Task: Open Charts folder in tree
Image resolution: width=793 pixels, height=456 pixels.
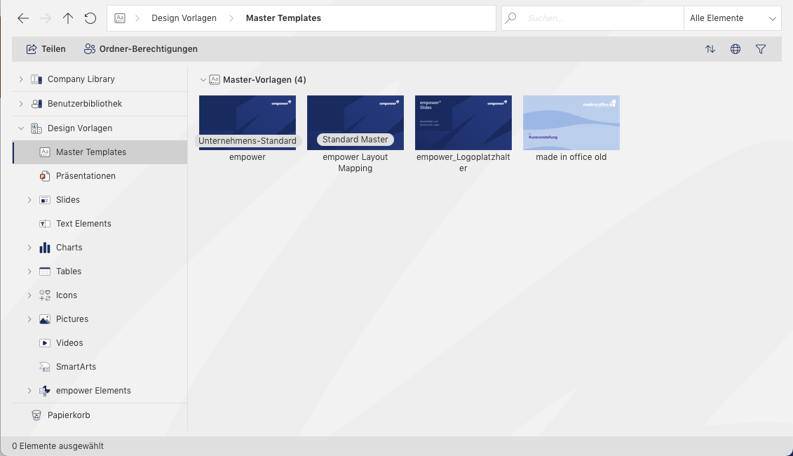Action: point(100,248)
